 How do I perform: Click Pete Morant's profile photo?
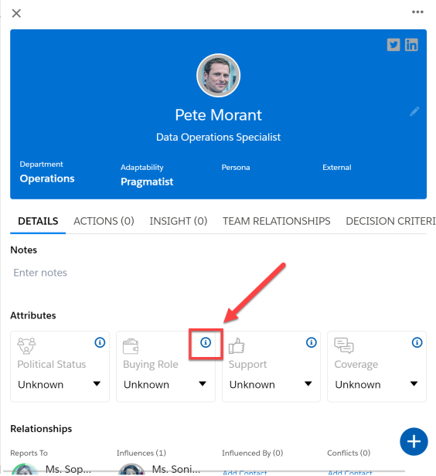[218, 75]
